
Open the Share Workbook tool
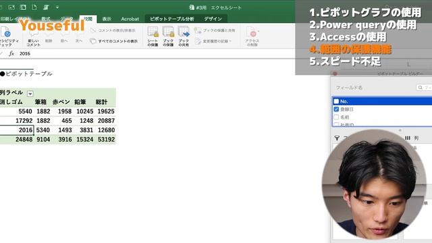pyautogui.click(x=184, y=36)
